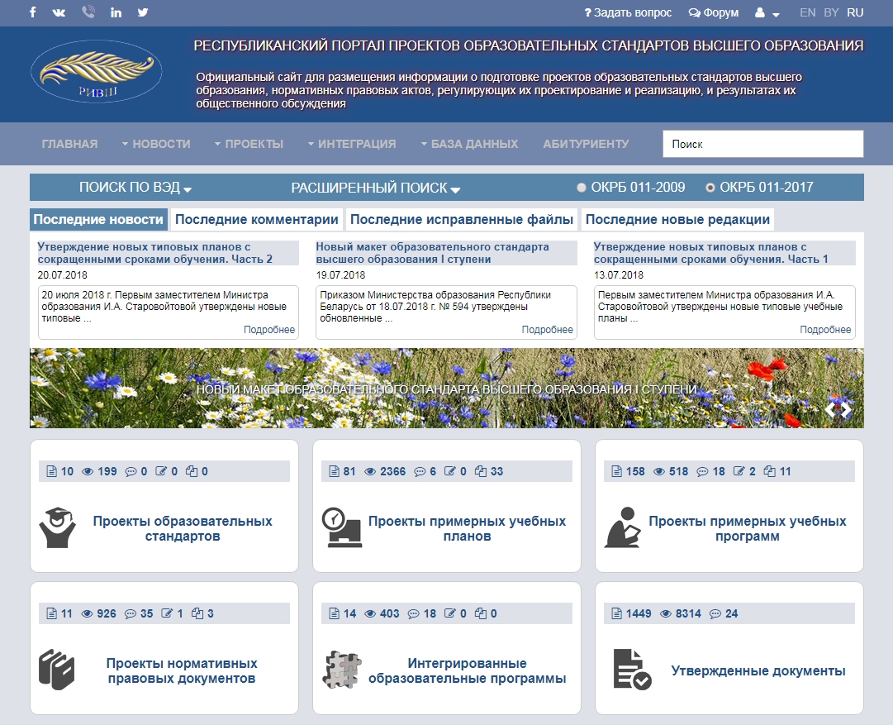Click the Viber phone icon

[x=88, y=12]
